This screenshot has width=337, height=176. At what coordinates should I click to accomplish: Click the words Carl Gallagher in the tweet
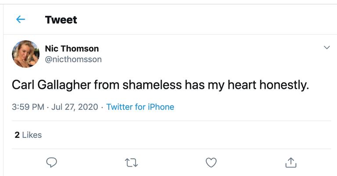(x=51, y=85)
